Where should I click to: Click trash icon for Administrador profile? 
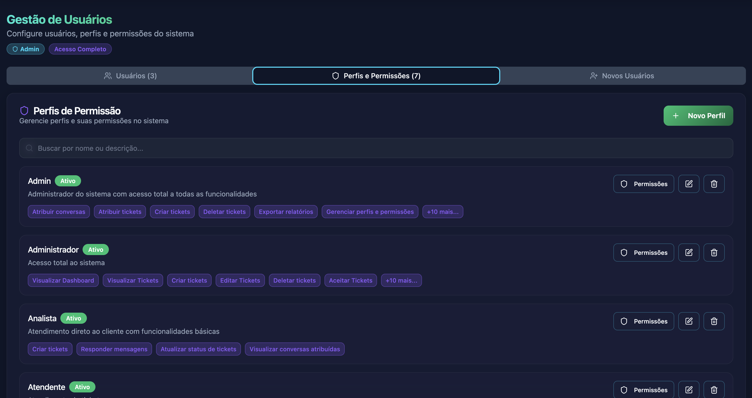tap(714, 252)
